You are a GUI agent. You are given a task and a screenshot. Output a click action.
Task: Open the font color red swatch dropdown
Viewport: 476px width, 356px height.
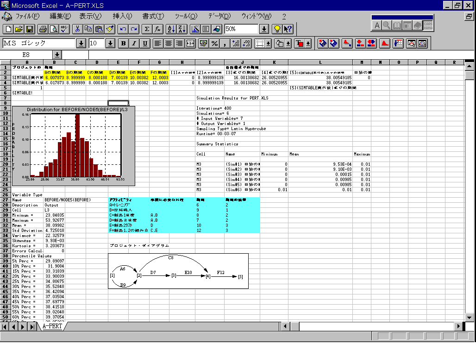pyautogui.click(x=307, y=44)
